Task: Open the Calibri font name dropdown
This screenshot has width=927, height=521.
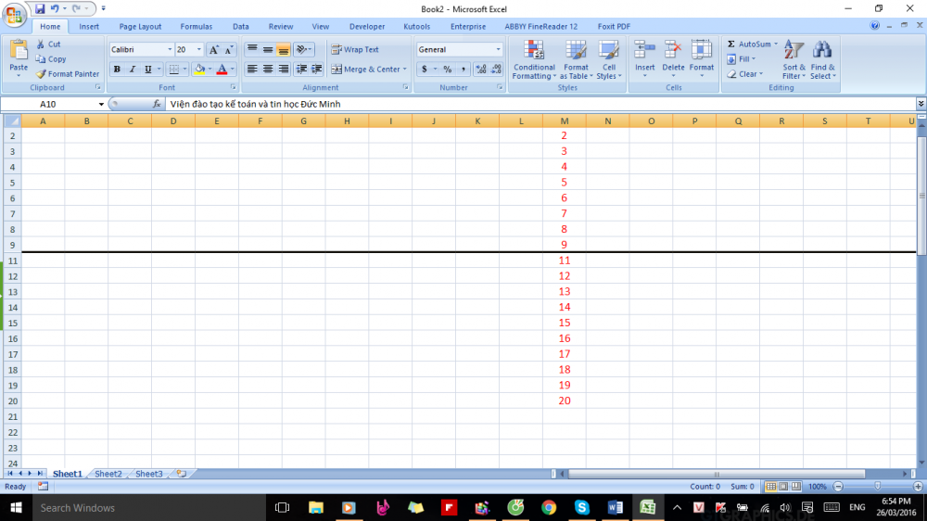Action: pos(170,50)
